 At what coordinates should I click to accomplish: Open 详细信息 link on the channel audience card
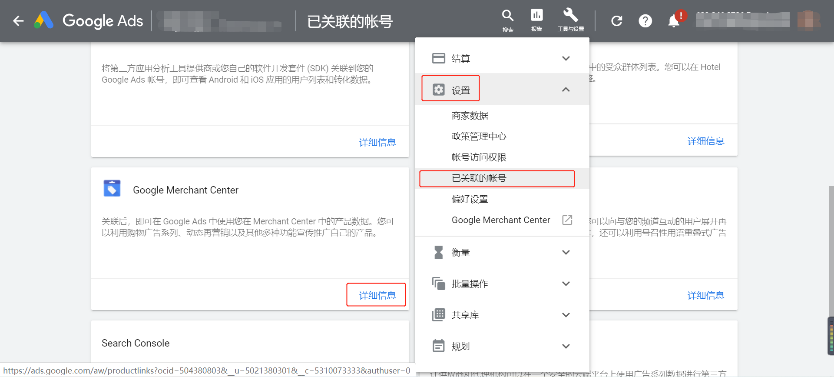click(706, 296)
